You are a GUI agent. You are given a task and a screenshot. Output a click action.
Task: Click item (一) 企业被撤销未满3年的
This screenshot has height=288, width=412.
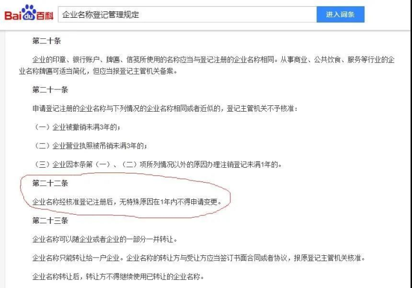77,127
